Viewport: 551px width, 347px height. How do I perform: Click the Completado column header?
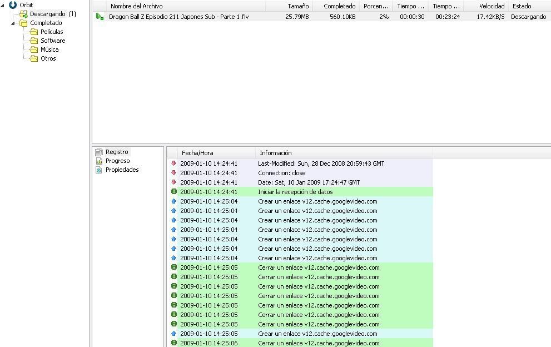(x=336, y=6)
